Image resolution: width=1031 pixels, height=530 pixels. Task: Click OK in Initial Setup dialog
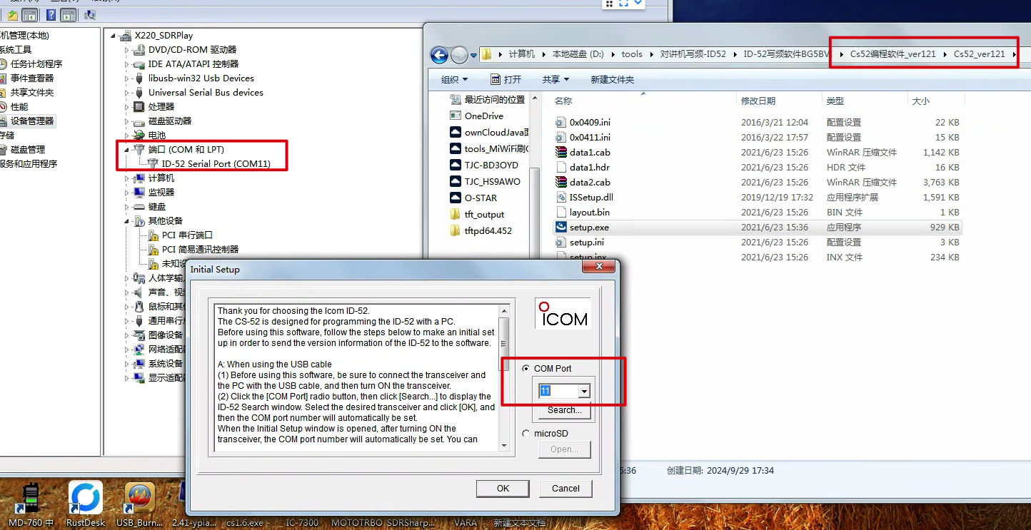coord(503,489)
